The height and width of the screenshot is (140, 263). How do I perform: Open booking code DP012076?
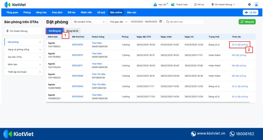pyautogui.click(x=77, y=45)
